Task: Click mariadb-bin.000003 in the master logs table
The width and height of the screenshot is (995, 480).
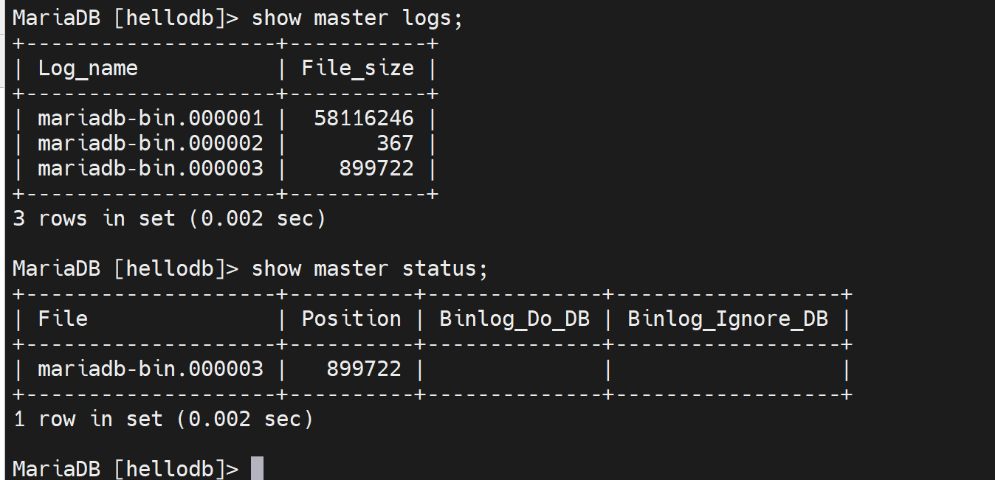Action: [x=151, y=168]
